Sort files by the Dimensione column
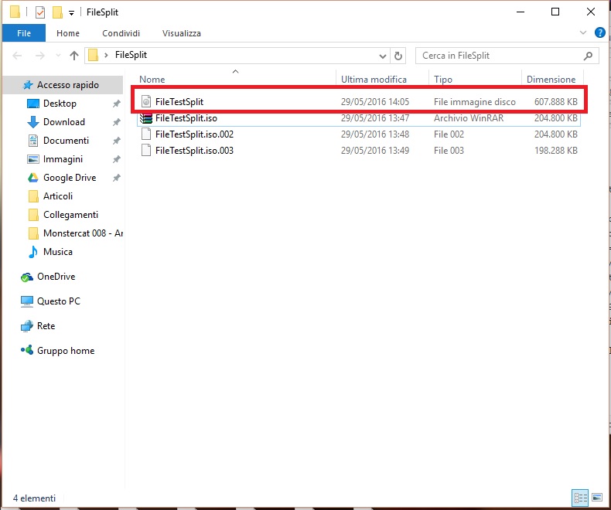The height and width of the screenshot is (510, 611). click(x=551, y=80)
